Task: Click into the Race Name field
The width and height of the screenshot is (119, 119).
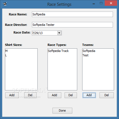Action: (72, 14)
